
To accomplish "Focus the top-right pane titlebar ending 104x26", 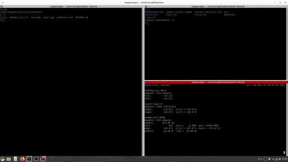I will point(218,6).
